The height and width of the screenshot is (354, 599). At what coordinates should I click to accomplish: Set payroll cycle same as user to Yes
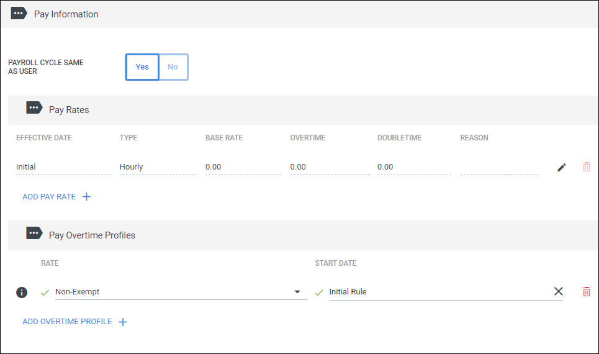(x=142, y=67)
